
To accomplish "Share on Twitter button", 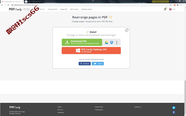I will (98, 64).
